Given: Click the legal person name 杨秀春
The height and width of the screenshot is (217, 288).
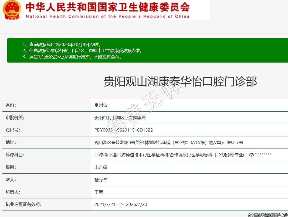Looking at the screenshot, I should coord(101,180).
